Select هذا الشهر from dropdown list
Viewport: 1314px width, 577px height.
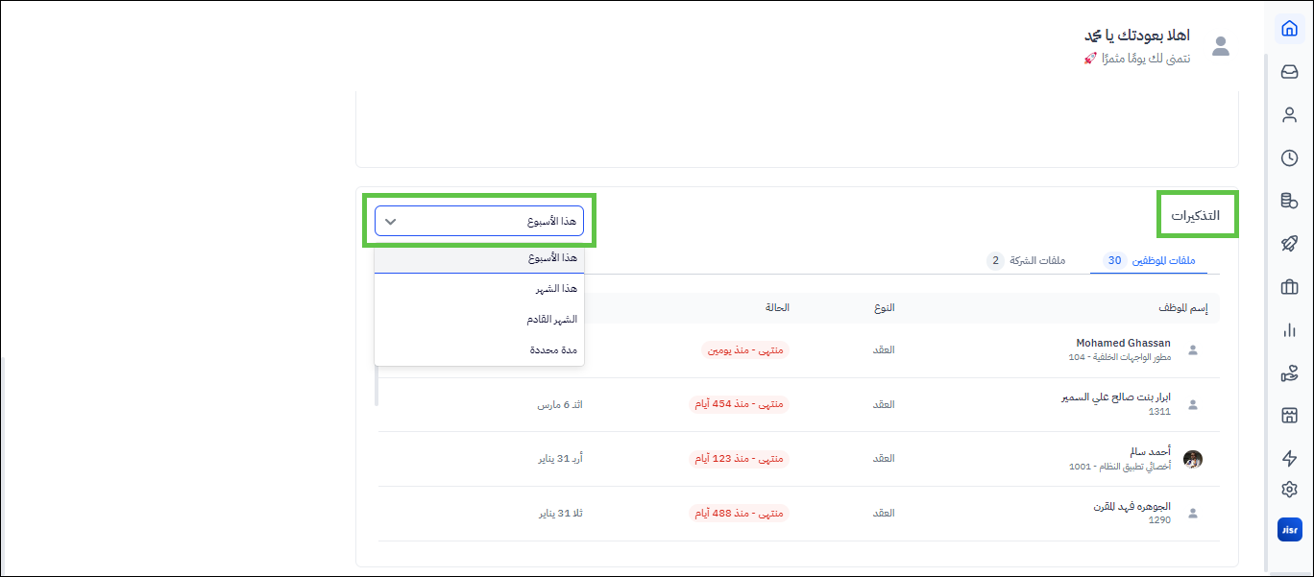[556, 288]
